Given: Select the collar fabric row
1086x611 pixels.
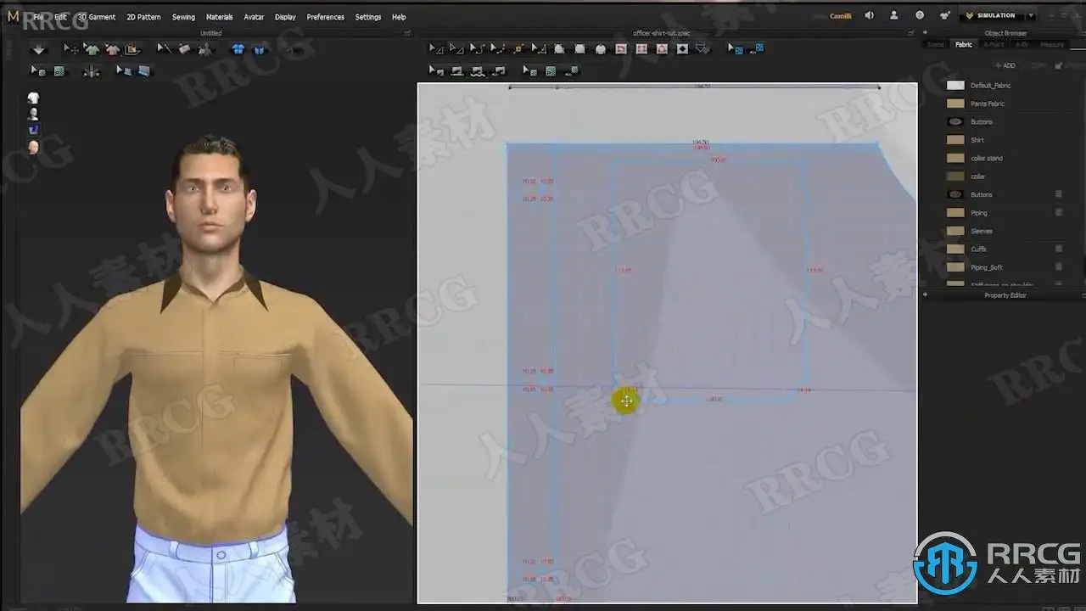Looking at the screenshot, I should point(1005,177).
